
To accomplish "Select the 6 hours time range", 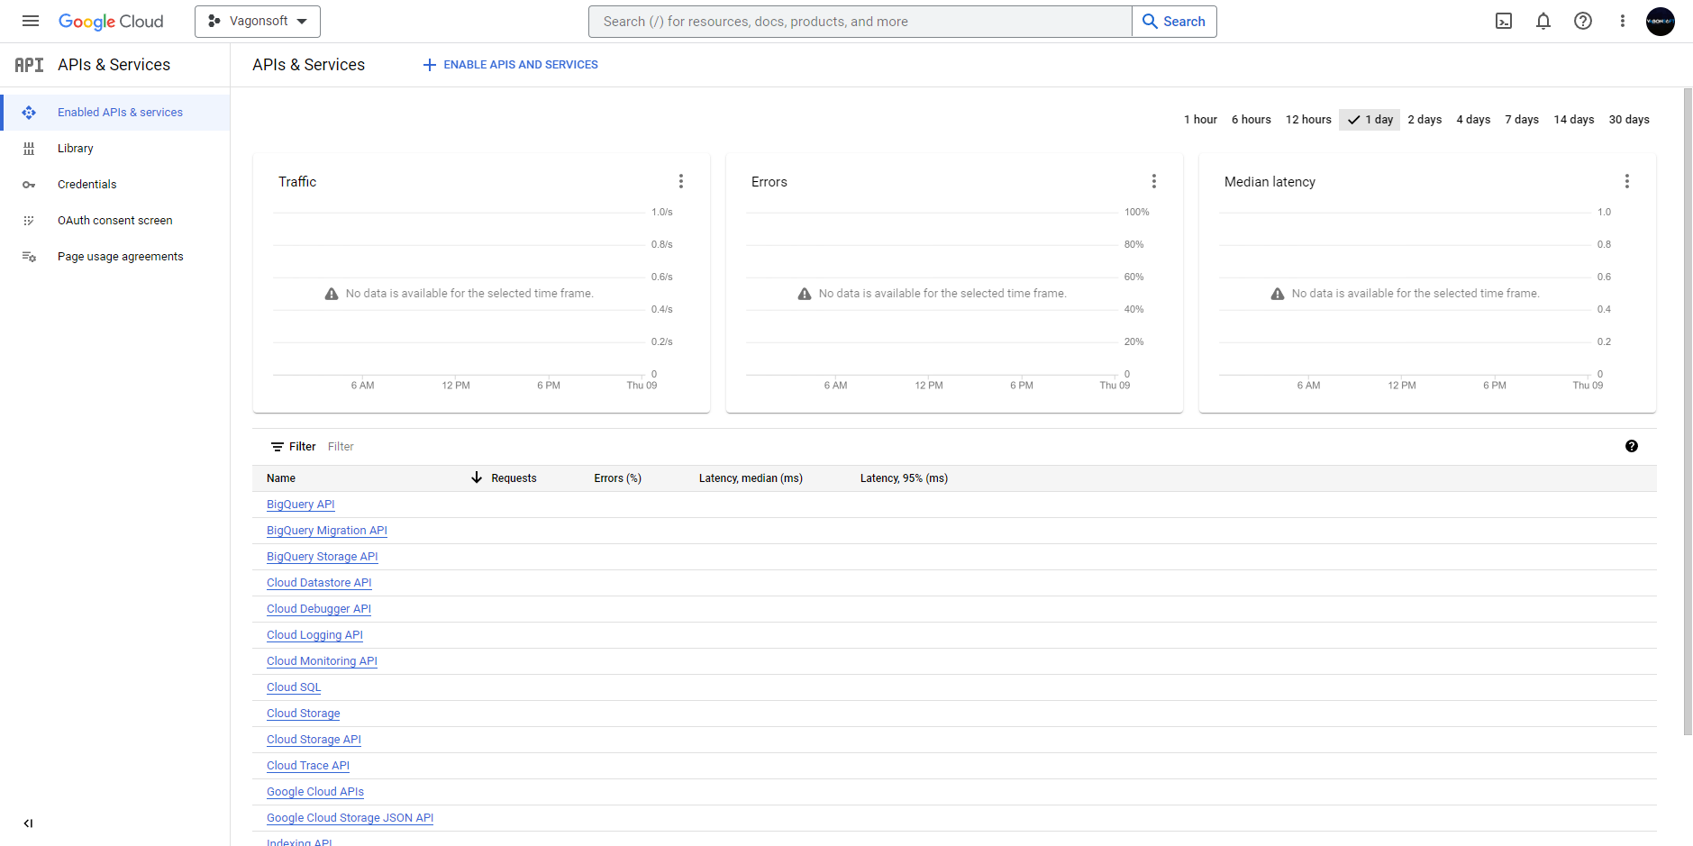I will coord(1251,120).
